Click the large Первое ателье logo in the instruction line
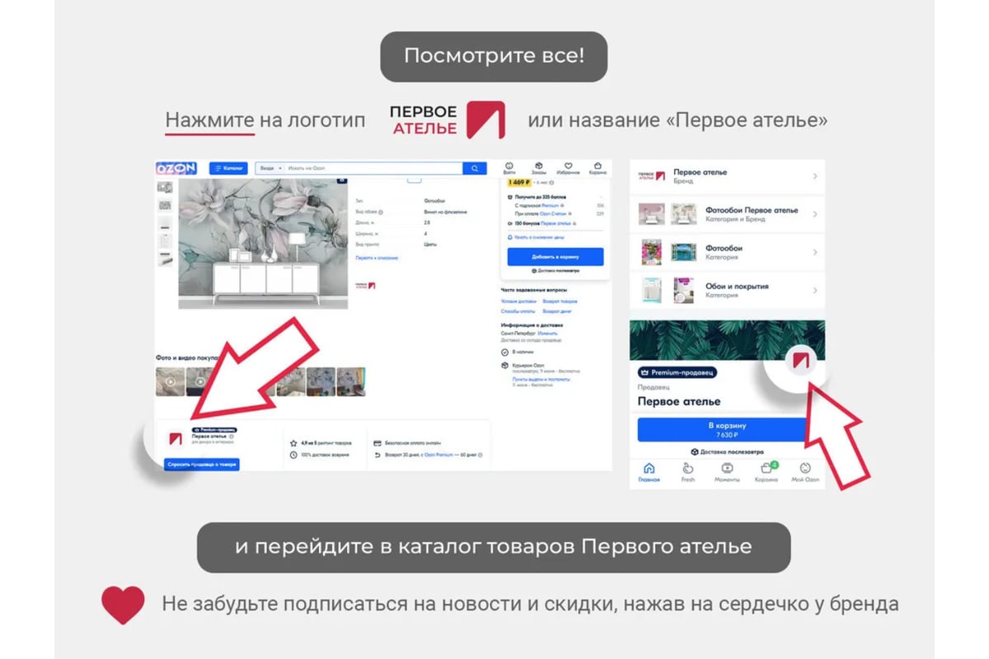Screen dimensions: 989x659 tap(447, 119)
